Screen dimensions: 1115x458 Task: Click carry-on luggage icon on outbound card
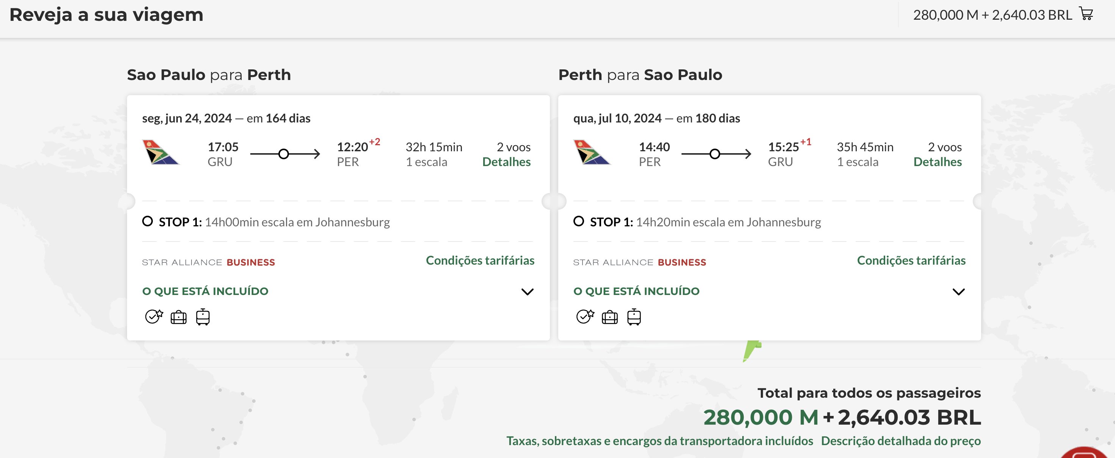(x=203, y=317)
